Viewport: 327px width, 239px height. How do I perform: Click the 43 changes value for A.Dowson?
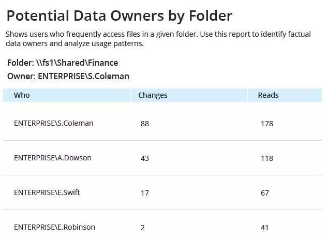(145, 158)
